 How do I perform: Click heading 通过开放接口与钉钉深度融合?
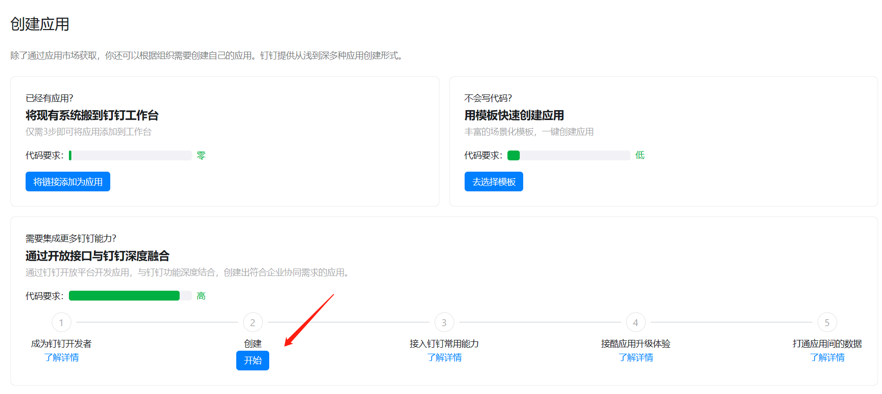click(97, 256)
